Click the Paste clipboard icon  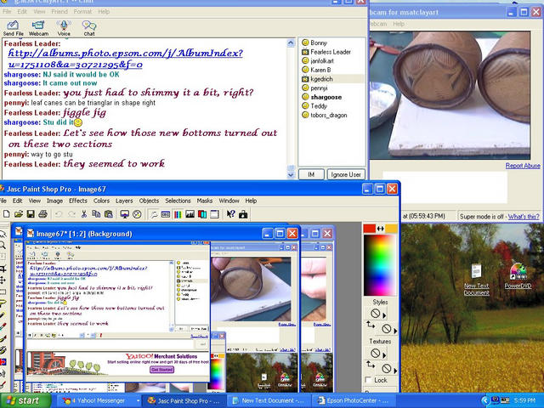point(109,214)
